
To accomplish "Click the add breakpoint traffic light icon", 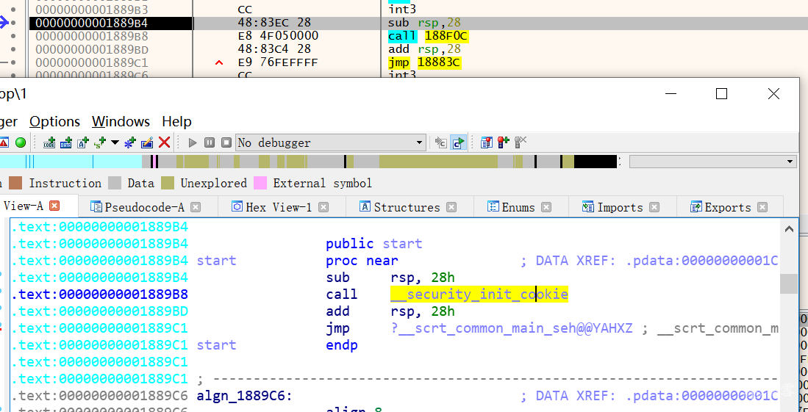I will pos(504,142).
